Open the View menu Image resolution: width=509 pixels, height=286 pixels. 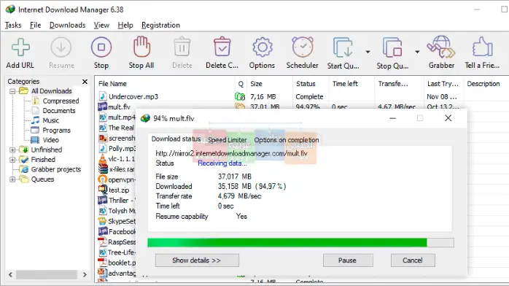tap(101, 26)
